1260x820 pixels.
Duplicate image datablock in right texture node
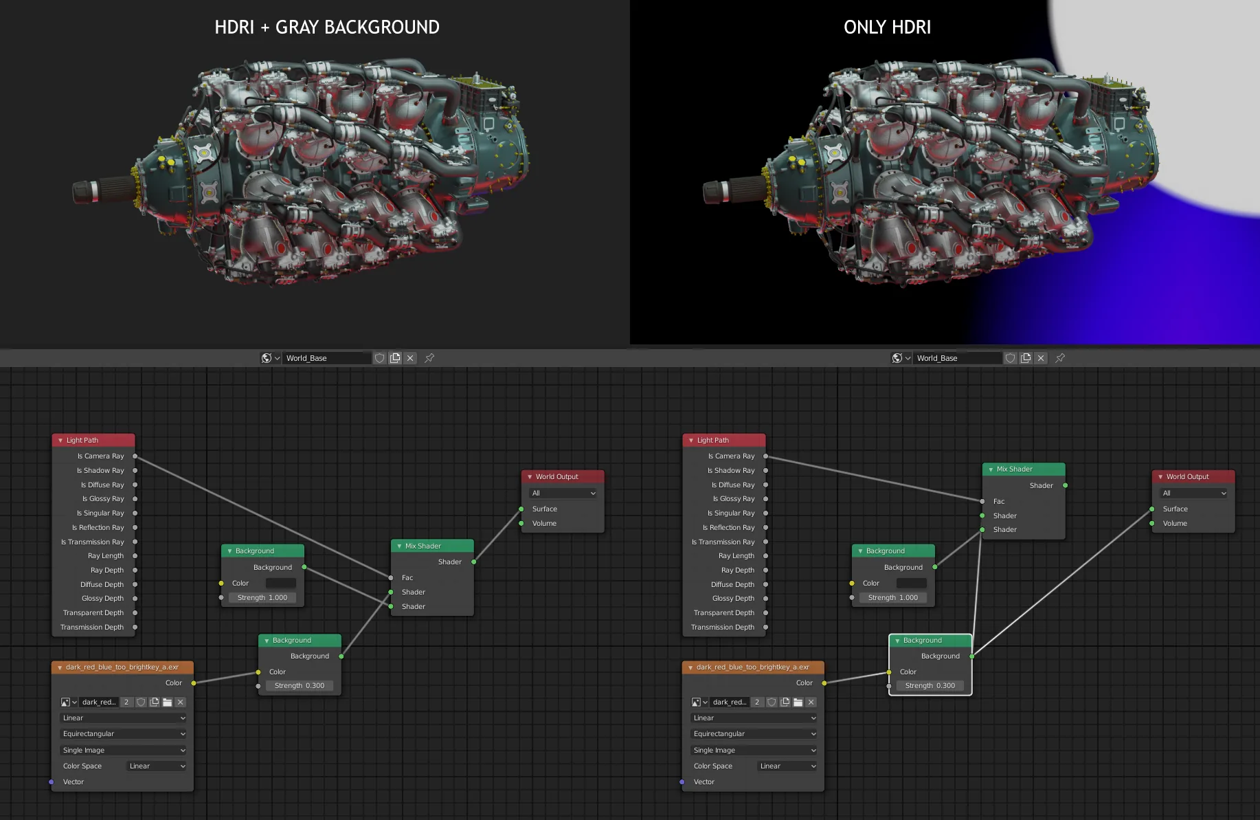coord(785,702)
